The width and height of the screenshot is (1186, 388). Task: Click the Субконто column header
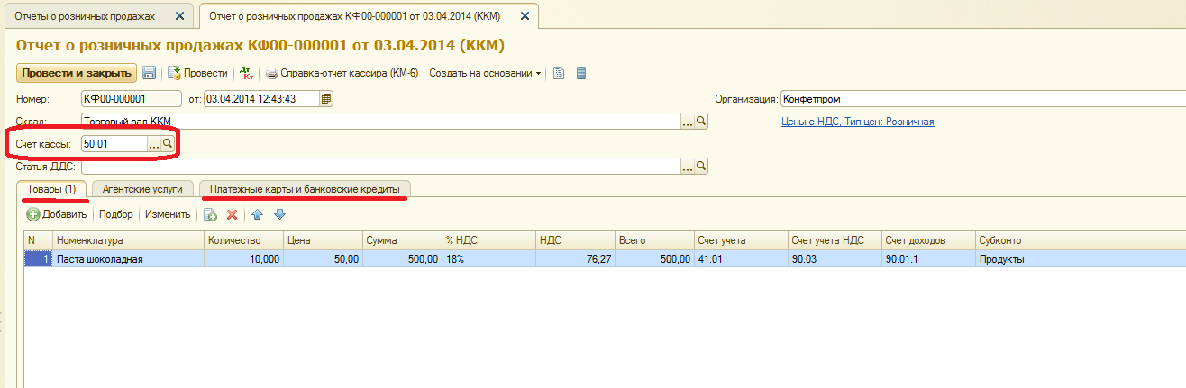click(x=1080, y=240)
